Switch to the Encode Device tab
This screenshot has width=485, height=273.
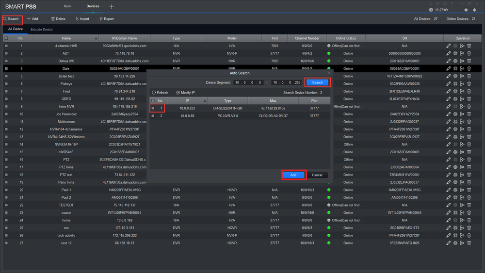click(x=41, y=30)
